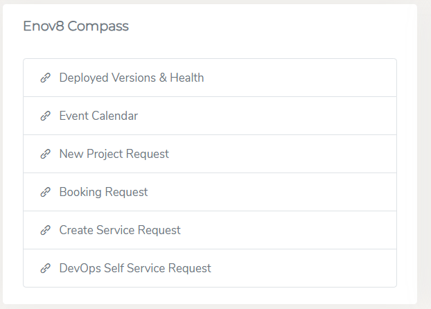Click the chain icon beside Booking Request
431x309 pixels.
point(46,192)
